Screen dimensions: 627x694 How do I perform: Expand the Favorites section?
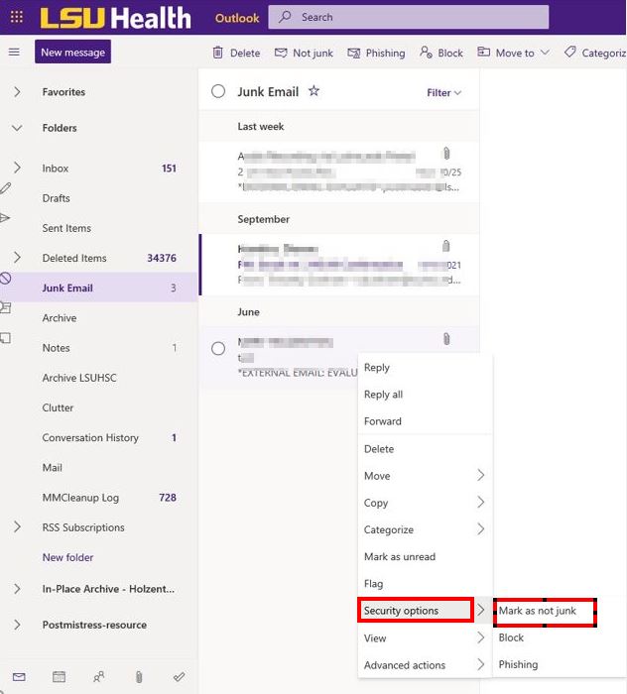click(x=17, y=92)
